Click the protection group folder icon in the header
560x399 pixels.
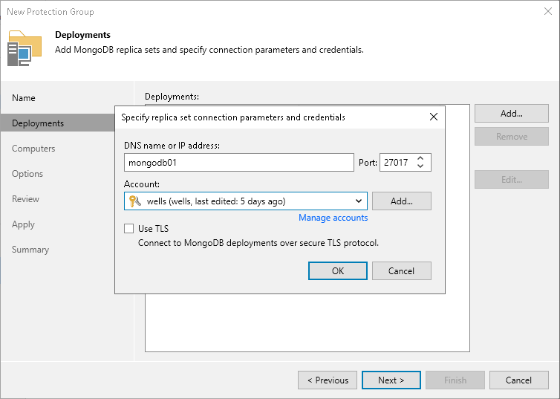point(25,48)
